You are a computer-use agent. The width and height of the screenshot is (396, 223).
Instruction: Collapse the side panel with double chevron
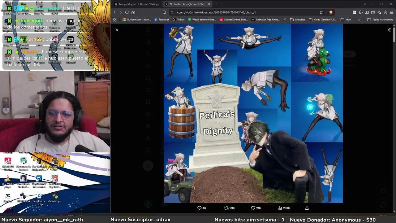click(x=390, y=30)
